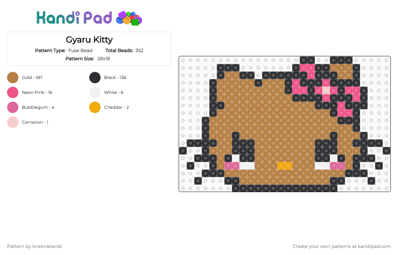Select the Black color swatch
This screenshot has height=255, width=398.
point(95,78)
